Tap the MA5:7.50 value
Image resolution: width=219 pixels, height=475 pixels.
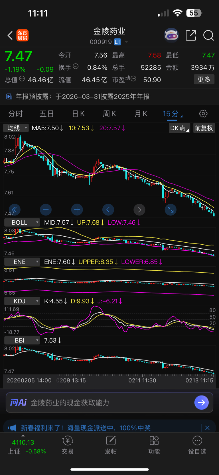(47, 128)
